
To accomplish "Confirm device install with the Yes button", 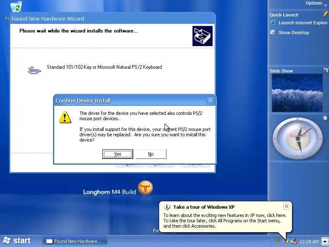I will click(x=118, y=154).
